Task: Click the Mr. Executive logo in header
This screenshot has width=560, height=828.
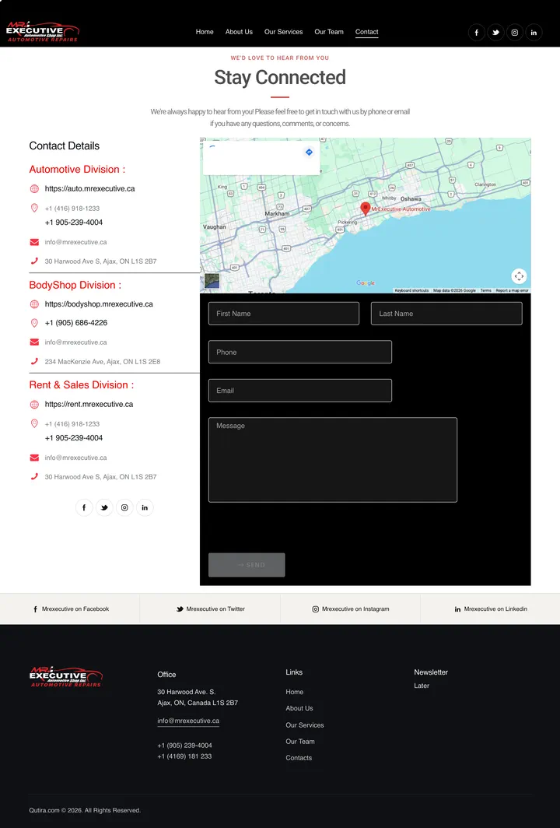Action: [42, 32]
